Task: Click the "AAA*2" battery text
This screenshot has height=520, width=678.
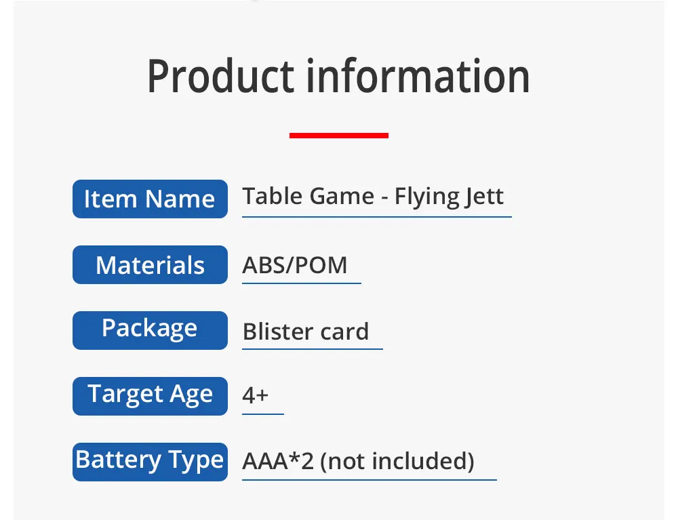Action: coord(278,461)
